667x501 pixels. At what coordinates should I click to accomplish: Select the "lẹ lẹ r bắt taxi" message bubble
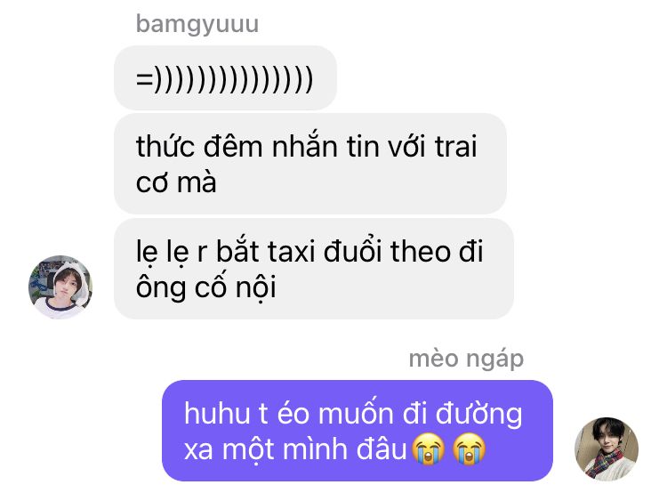(314, 269)
